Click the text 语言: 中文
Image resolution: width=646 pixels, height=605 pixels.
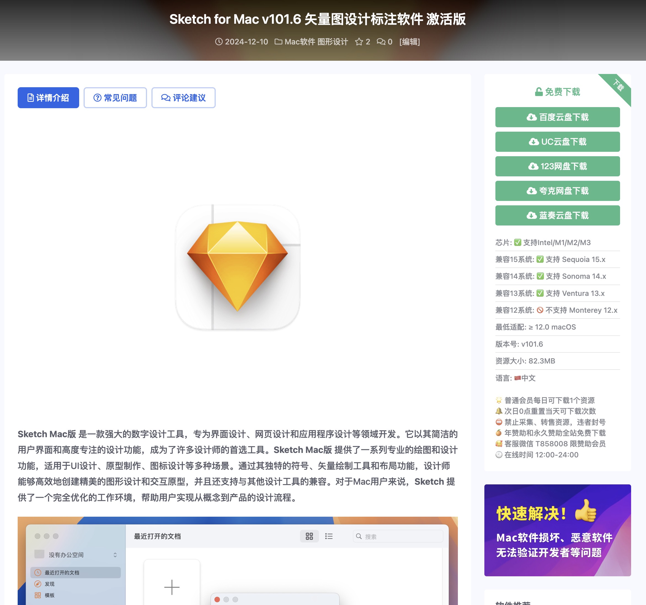[515, 378]
